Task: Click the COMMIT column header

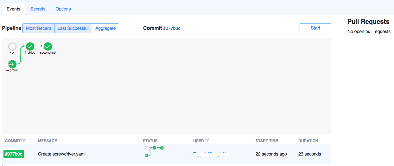Action: pyautogui.click(x=13, y=141)
